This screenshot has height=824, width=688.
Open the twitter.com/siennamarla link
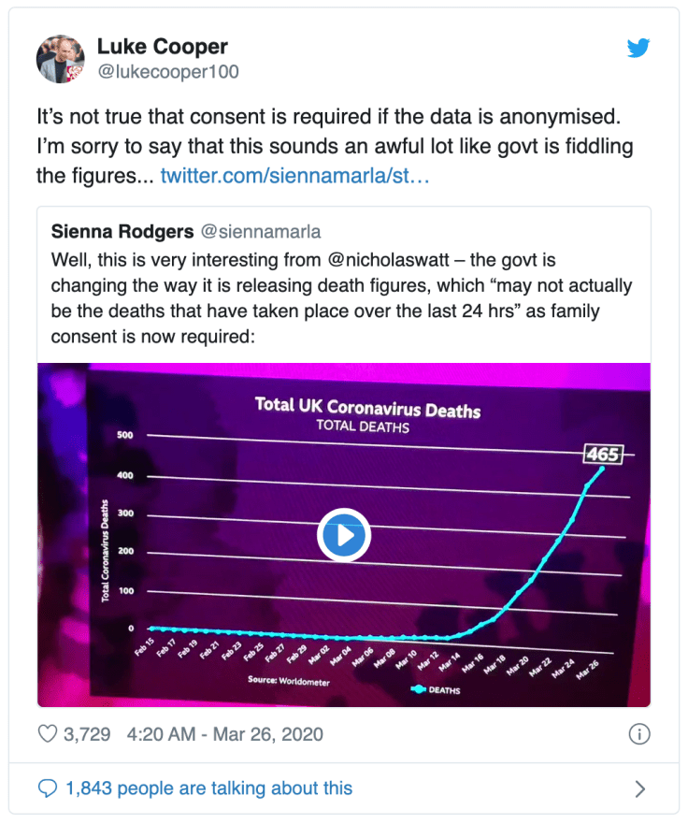(x=294, y=175)
